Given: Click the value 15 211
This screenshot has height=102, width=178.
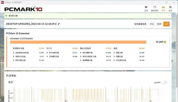Looking at the screenshot, I should (x=75, y=53).
